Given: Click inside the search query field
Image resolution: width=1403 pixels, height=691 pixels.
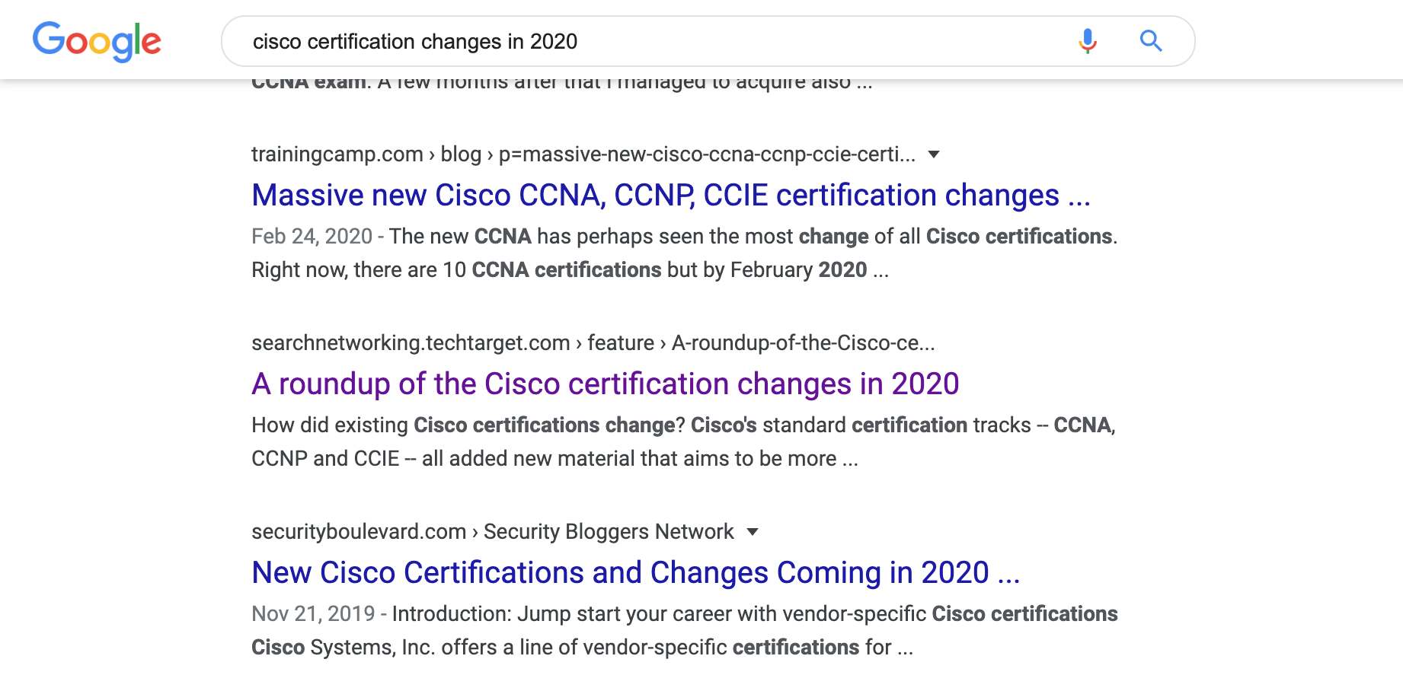Looking at the screenshot, I should (655, 41).
